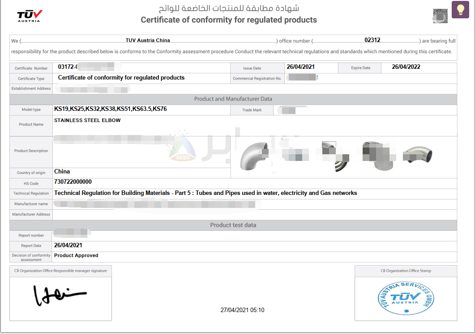Click the QR code image
The image size is (475, 334).
[440, 16]
